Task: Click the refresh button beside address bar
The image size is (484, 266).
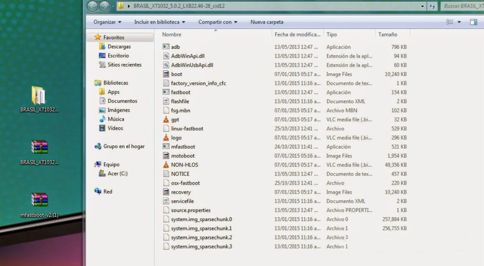Action: 432,6
